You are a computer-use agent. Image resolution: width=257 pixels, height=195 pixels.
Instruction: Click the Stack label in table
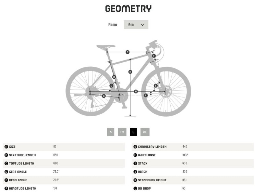[x=145, y=164]
